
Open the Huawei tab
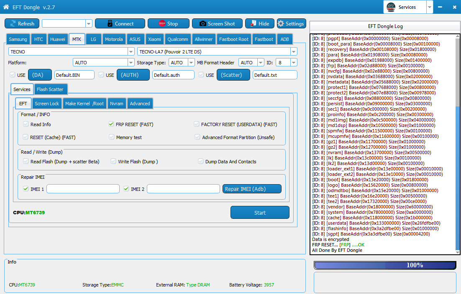pos(58,39)
